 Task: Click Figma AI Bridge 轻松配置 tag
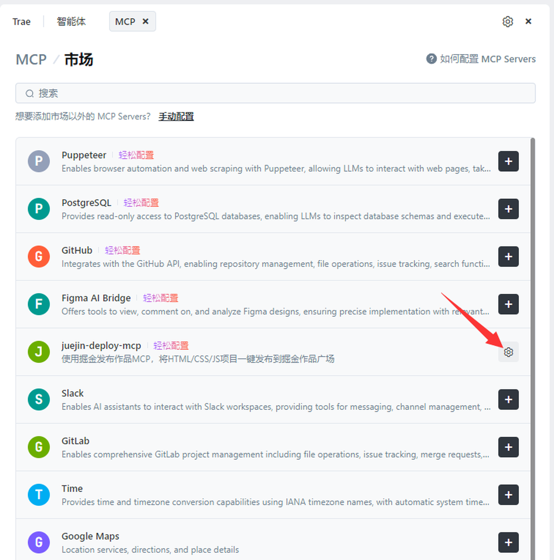(x=160, y=298)
